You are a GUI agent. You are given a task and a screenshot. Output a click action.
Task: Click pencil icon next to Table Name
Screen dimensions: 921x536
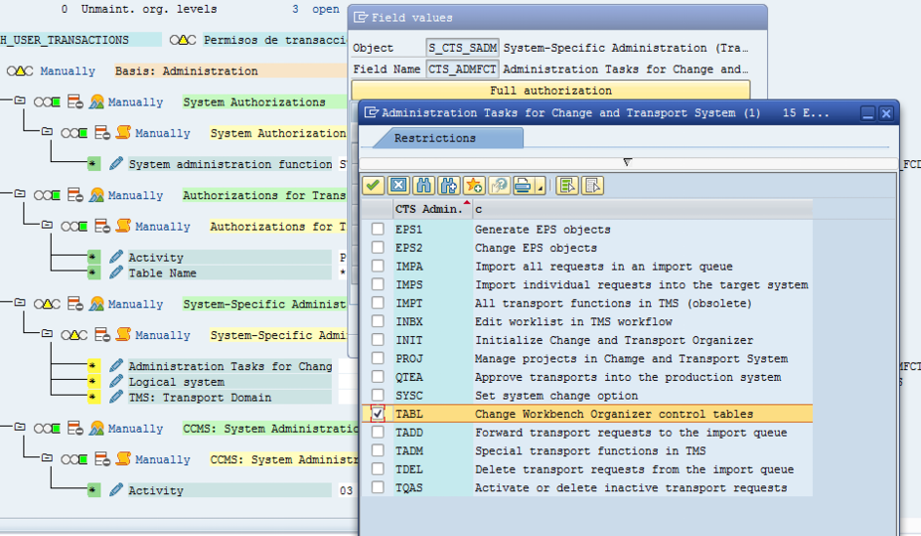pos(116,272)
